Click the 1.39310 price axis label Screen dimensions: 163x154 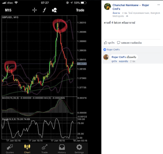click(82, 23)
